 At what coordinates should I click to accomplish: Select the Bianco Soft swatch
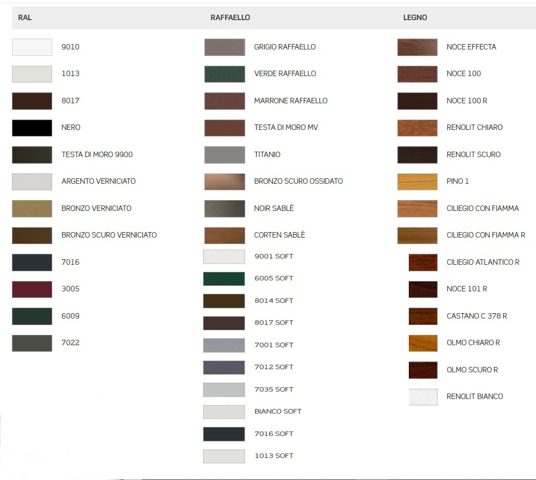224,412
